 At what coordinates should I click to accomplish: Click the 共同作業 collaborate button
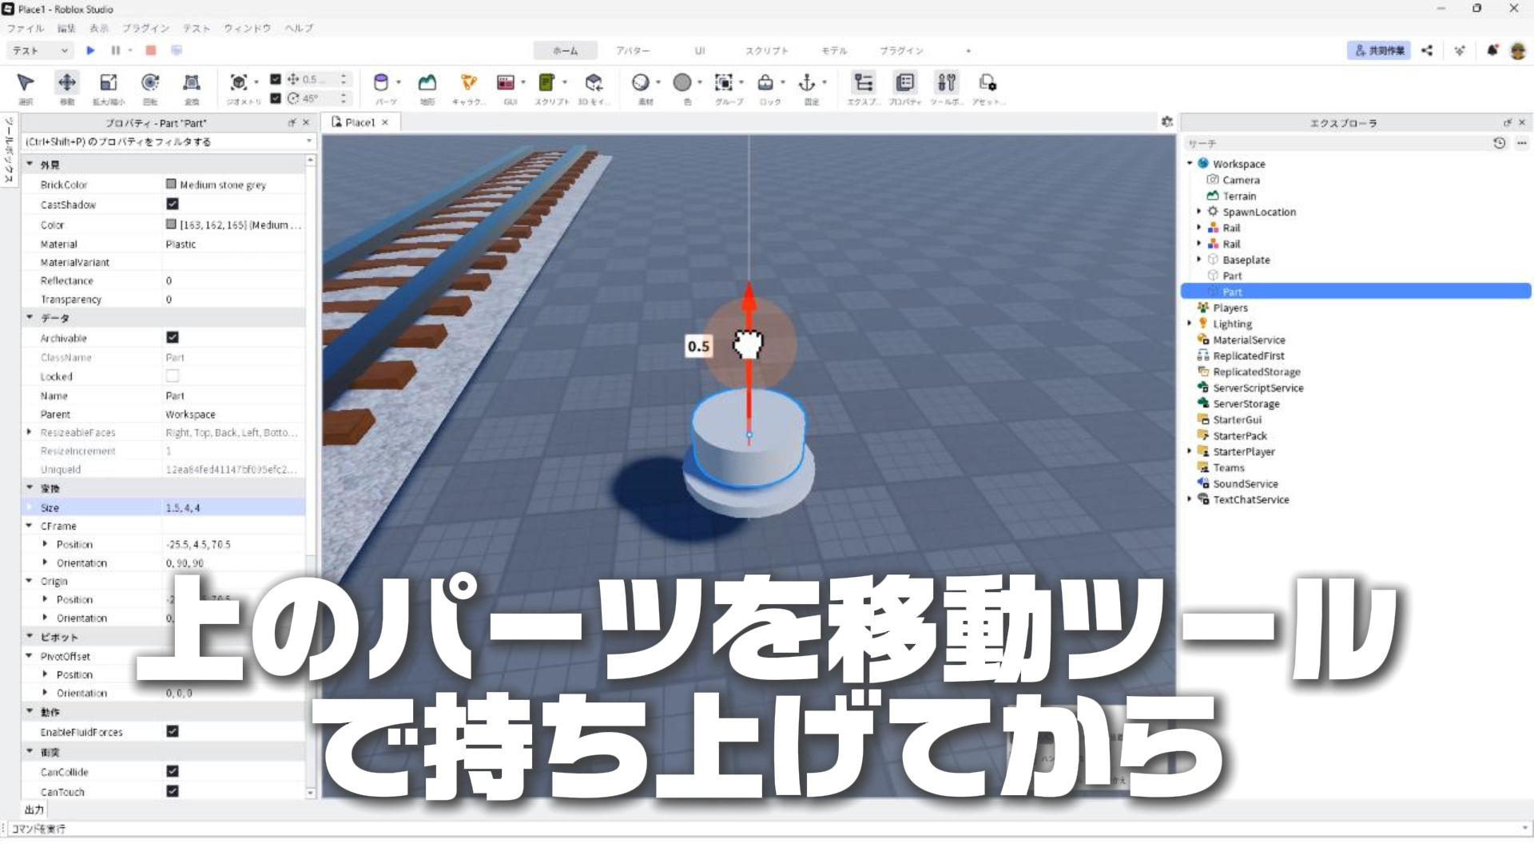(x=1378, y=50)
